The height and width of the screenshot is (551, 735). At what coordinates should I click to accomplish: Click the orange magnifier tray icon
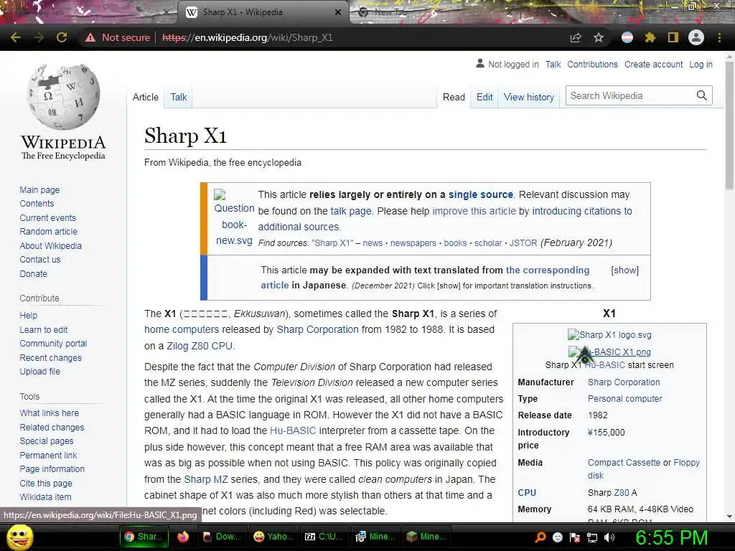[540, 537]
